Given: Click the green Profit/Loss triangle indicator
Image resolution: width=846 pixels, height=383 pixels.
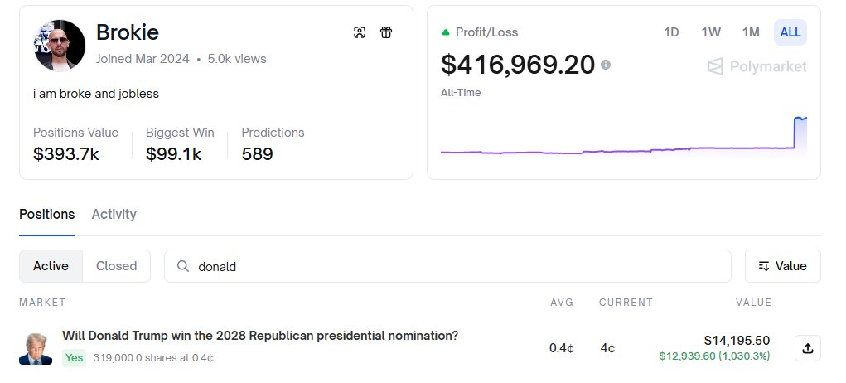Looking at the screenshot, I should pos(446,32).
